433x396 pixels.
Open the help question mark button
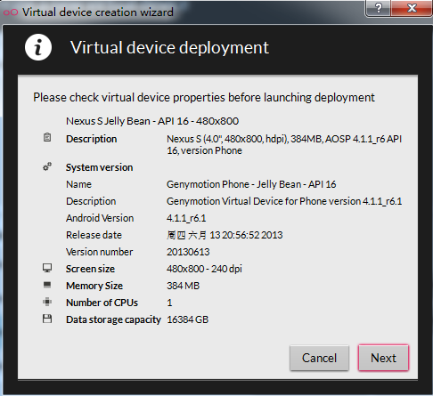(378, 8)
